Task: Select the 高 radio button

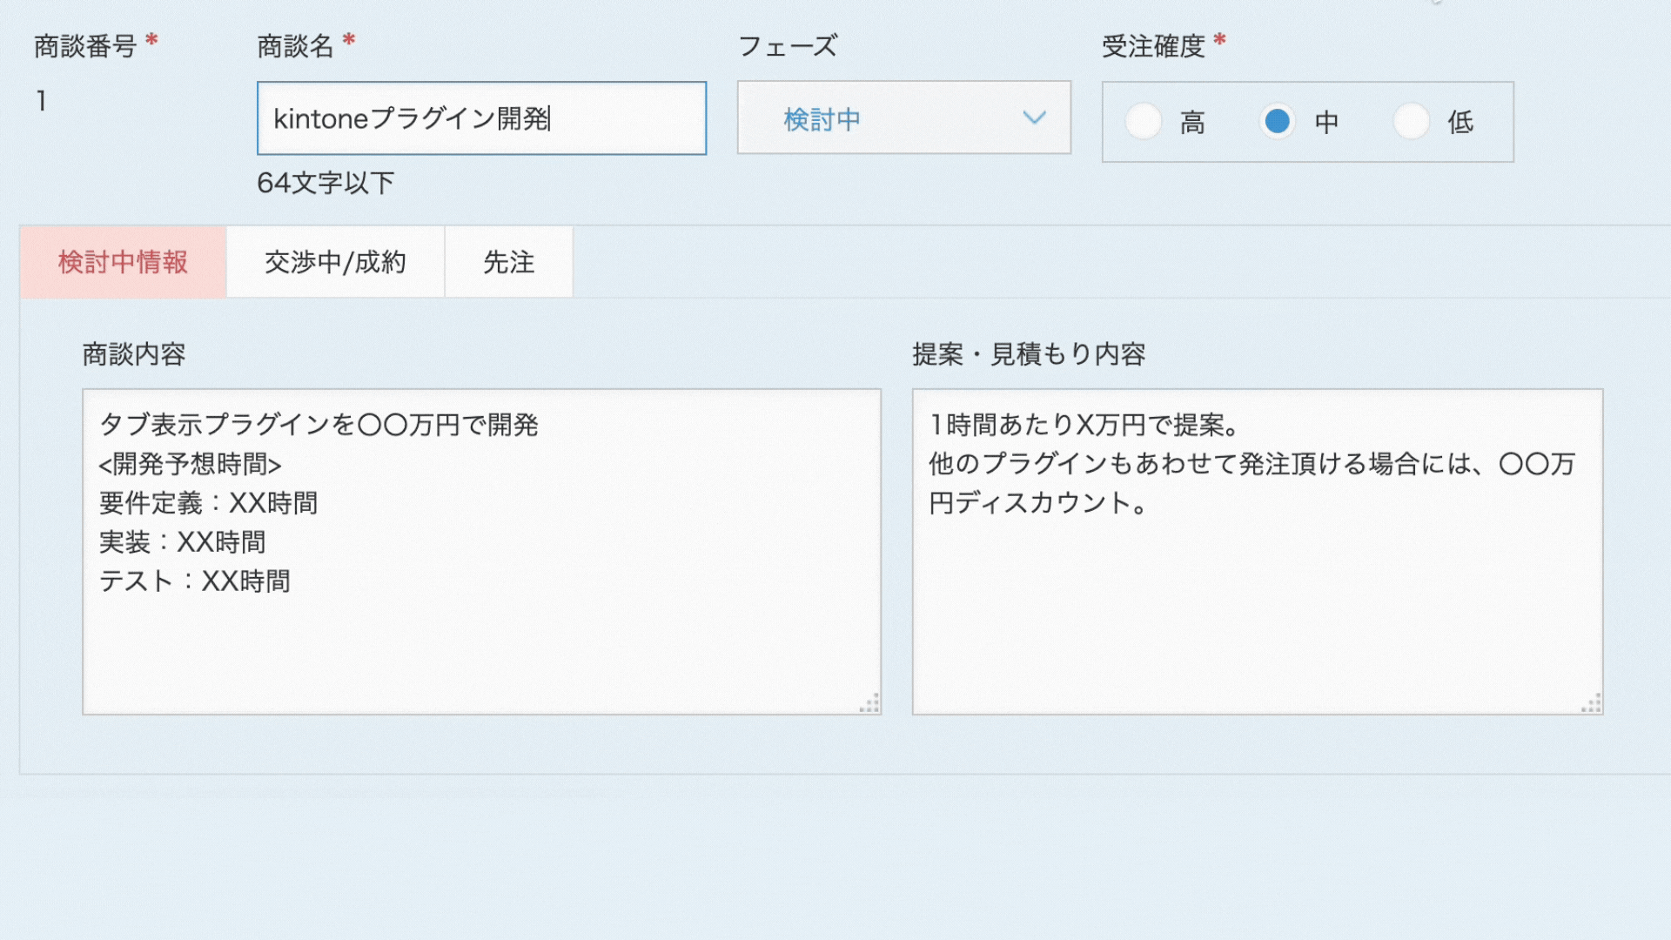Action: click(x=1143, y=121)
